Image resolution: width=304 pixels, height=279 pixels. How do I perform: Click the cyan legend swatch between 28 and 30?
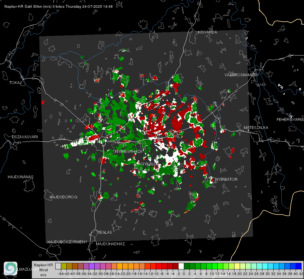point(265,266)
